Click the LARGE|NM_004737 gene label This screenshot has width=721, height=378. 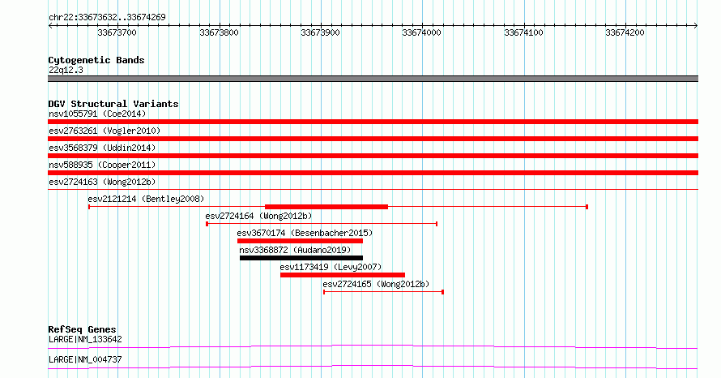pos(86,359)
